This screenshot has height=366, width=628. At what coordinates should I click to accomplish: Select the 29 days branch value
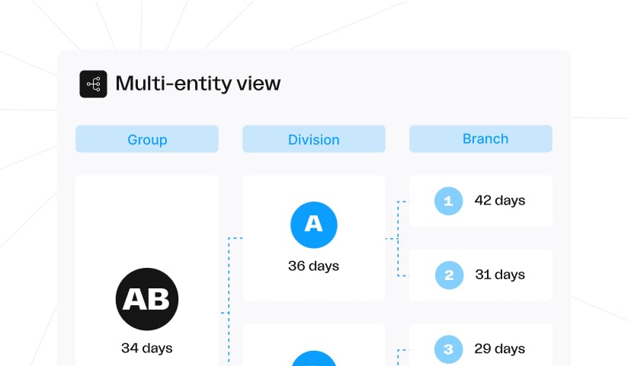[x=500, y=348]
